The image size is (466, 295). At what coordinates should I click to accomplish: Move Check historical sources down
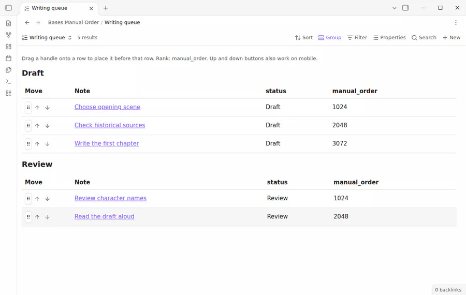[47, 126]
